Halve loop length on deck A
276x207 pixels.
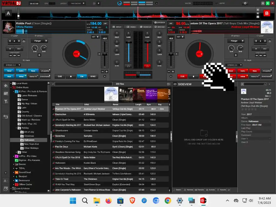10,41
